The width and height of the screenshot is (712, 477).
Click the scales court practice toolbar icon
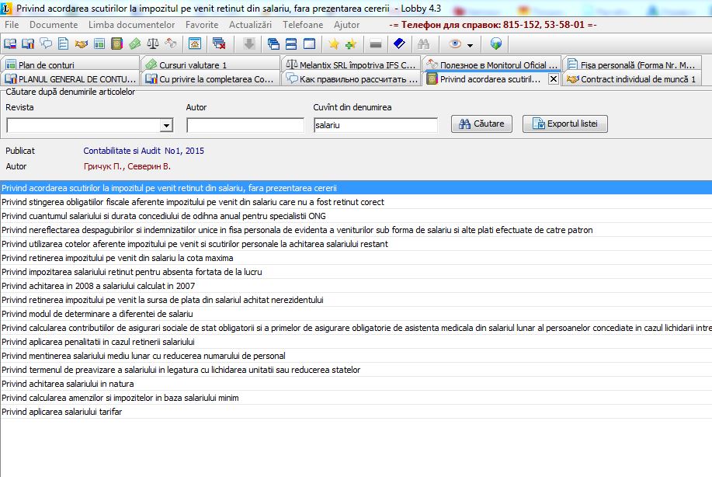pyautogui.click(x=152, y=44)
